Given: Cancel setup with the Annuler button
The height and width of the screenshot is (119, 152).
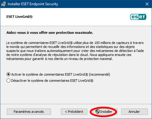Looking at the screenshot, I should tap(134, 112).
